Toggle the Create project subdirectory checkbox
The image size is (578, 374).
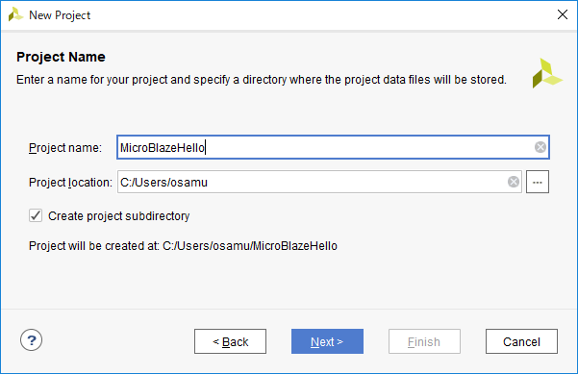click(x=36, y=215)
